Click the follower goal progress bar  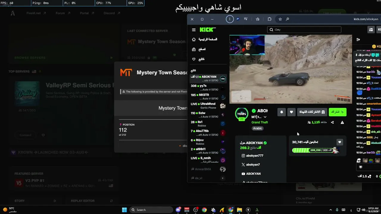[316, 150]
